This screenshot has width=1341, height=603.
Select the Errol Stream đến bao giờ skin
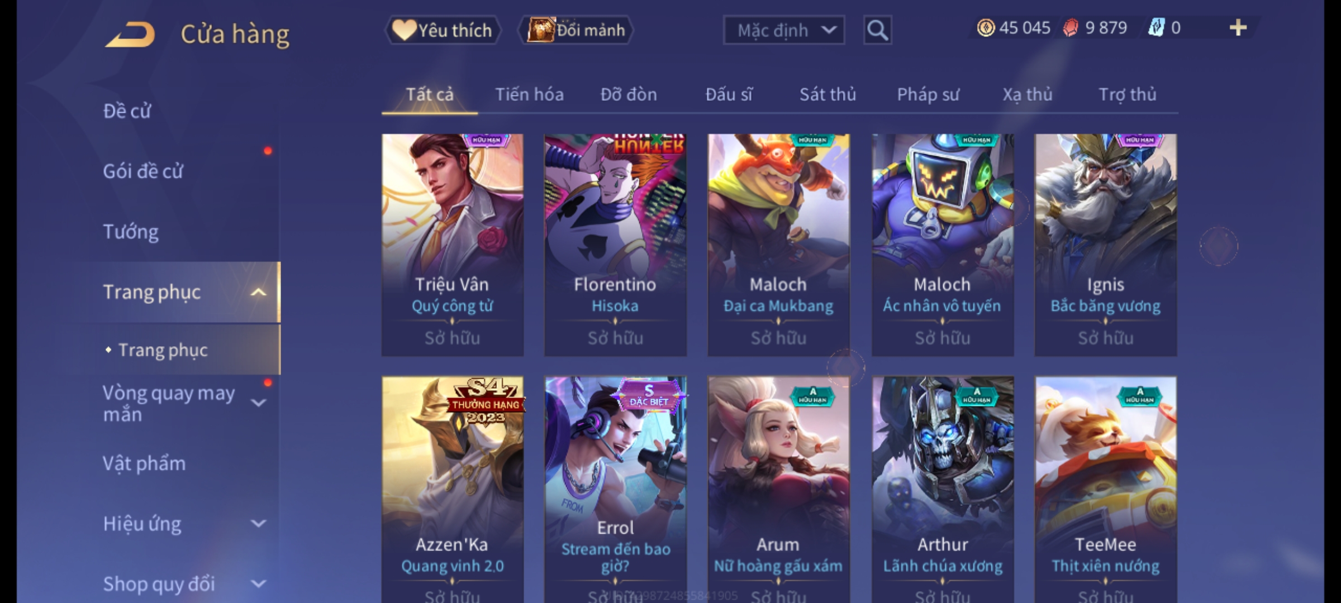tap(615, 489)
